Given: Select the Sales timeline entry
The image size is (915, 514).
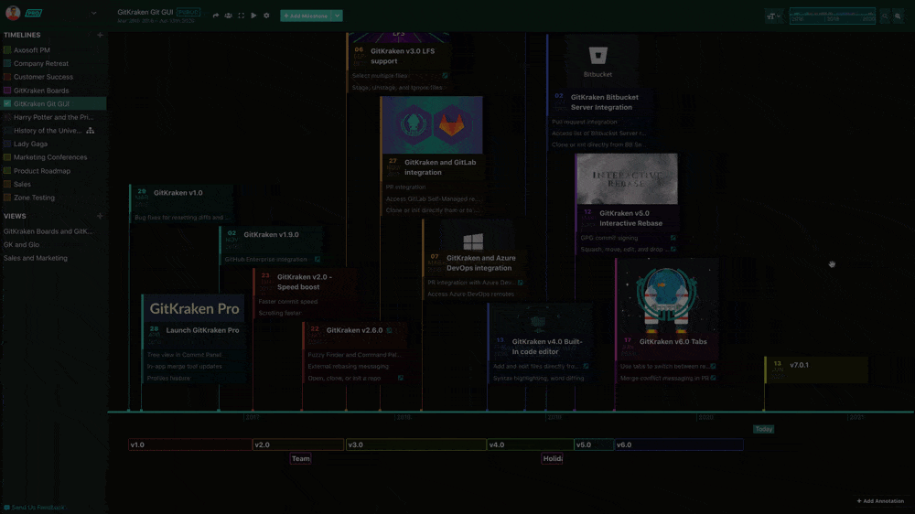Looking at the screenshot, I should click(x=22, y=185).
